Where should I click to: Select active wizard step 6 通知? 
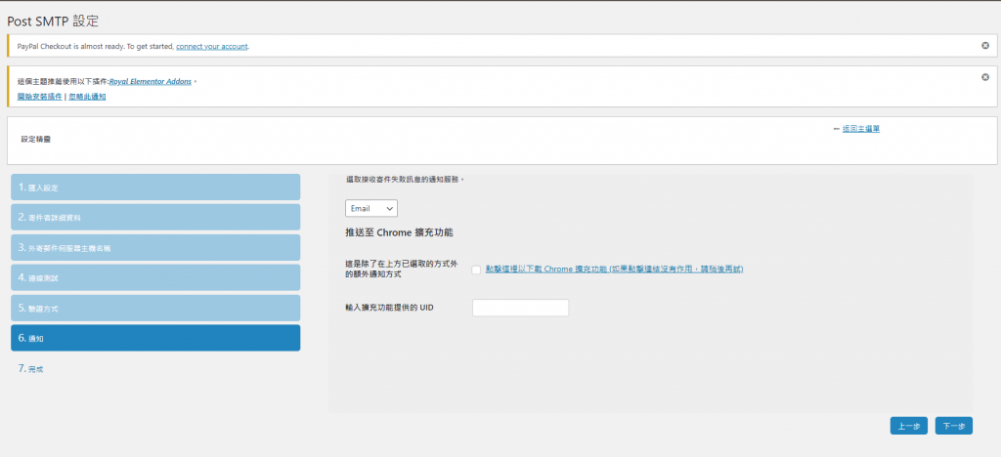tap(155, 338)
